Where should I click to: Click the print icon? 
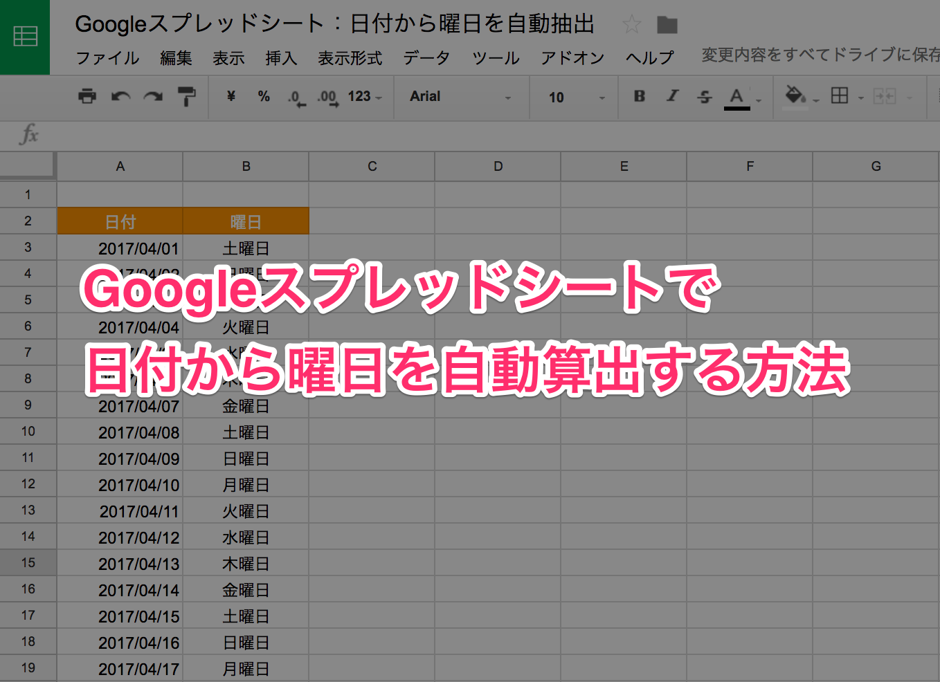[x=87, y=96]
